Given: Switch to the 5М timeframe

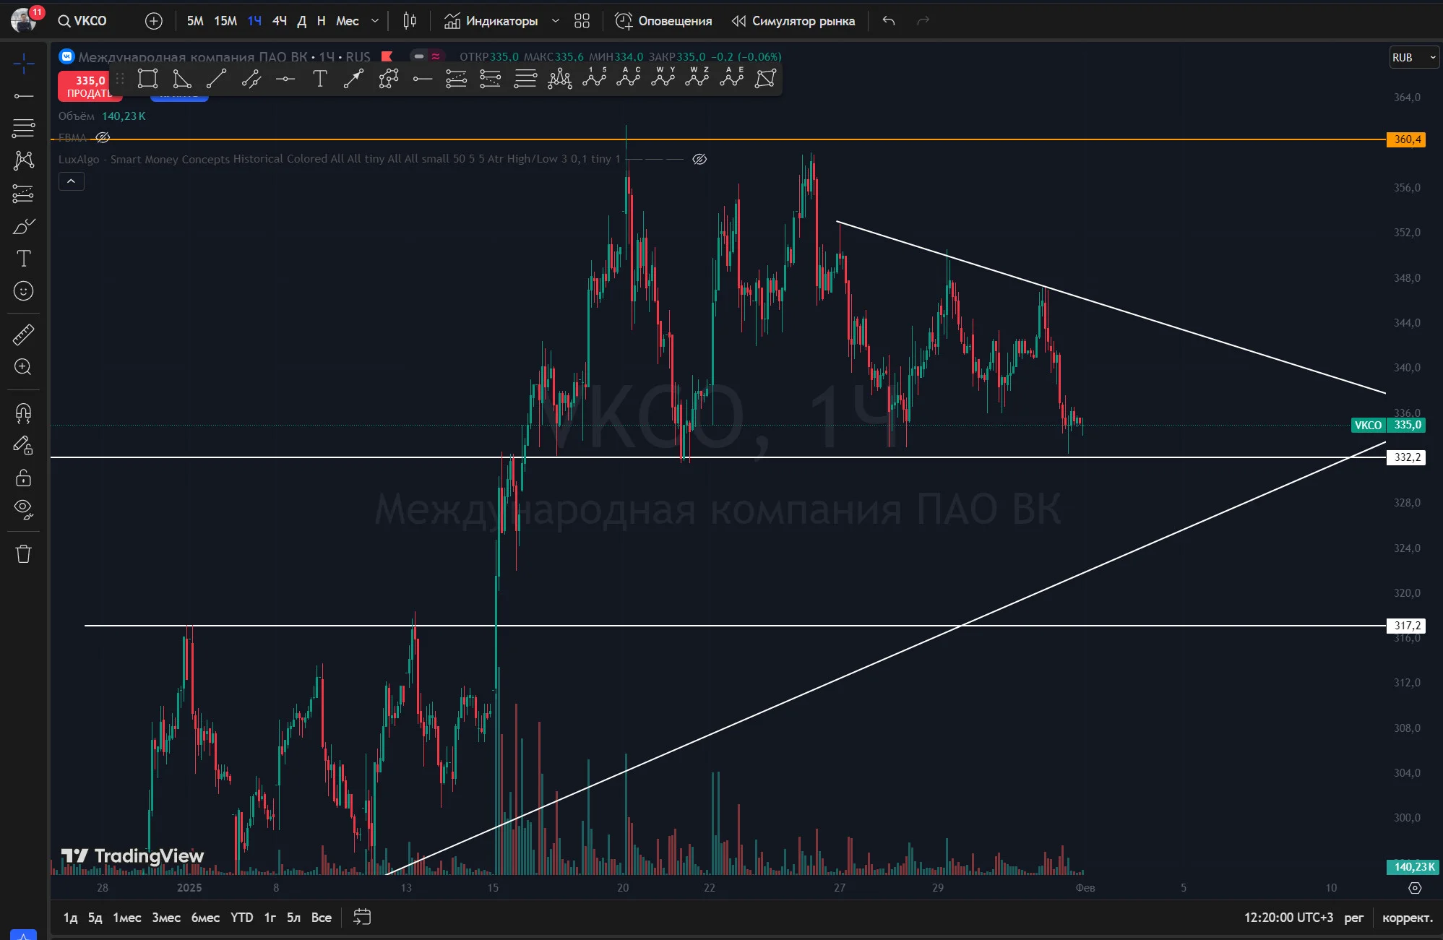Looking at the screenshot, I should (x=195, y=21).
